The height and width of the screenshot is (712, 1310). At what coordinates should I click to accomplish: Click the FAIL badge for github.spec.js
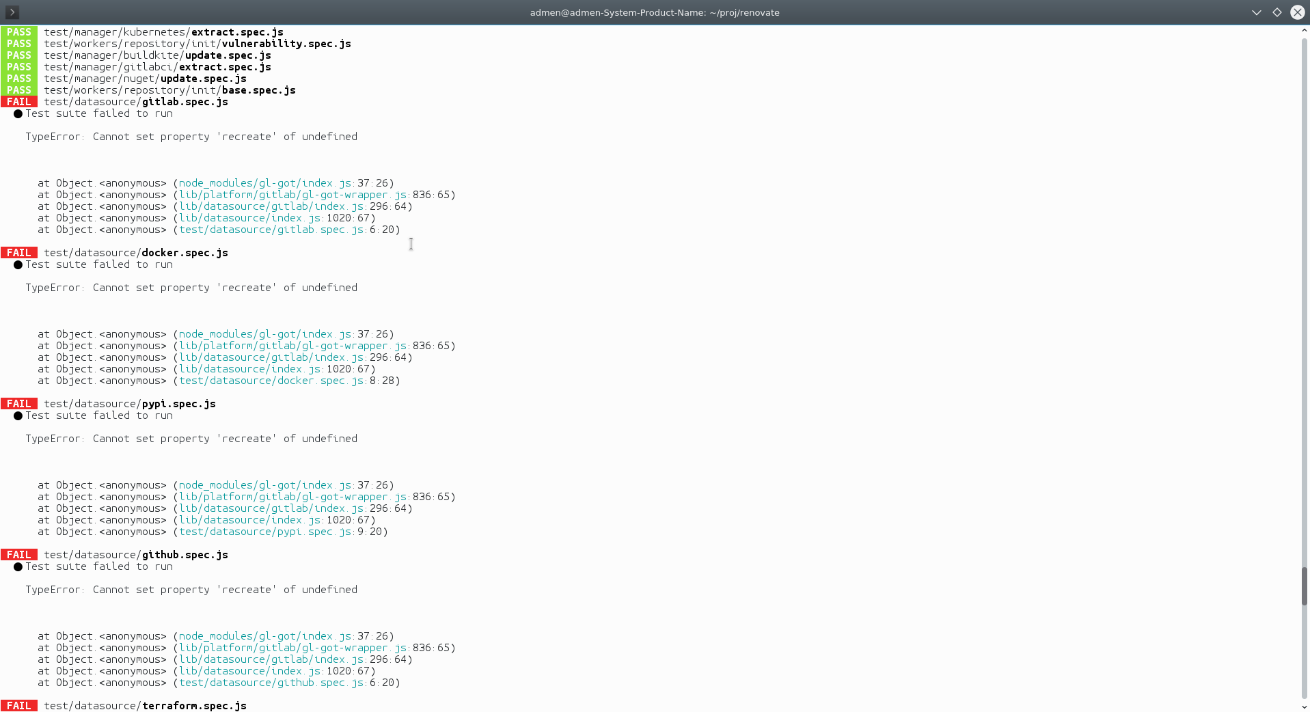point(19,555)
